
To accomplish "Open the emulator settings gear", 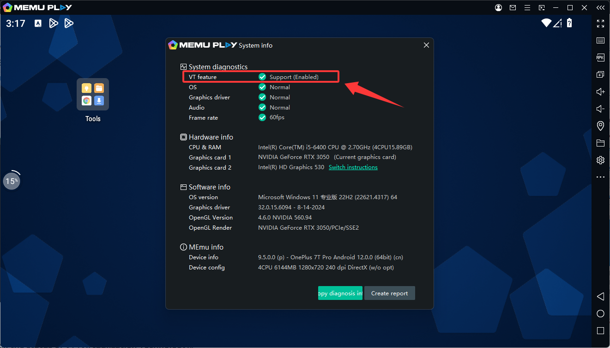I will (600, 160).
